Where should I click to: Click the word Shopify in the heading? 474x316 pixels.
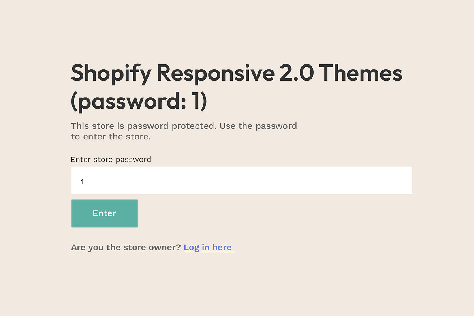[x=111, y=73]
